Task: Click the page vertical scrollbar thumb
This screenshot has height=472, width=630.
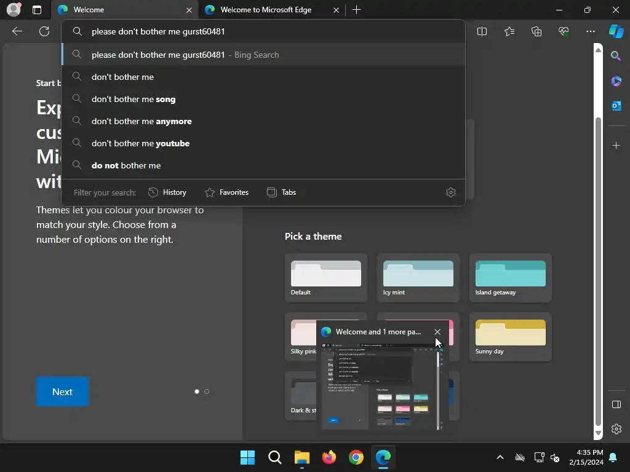Action: tap(598, 271)
